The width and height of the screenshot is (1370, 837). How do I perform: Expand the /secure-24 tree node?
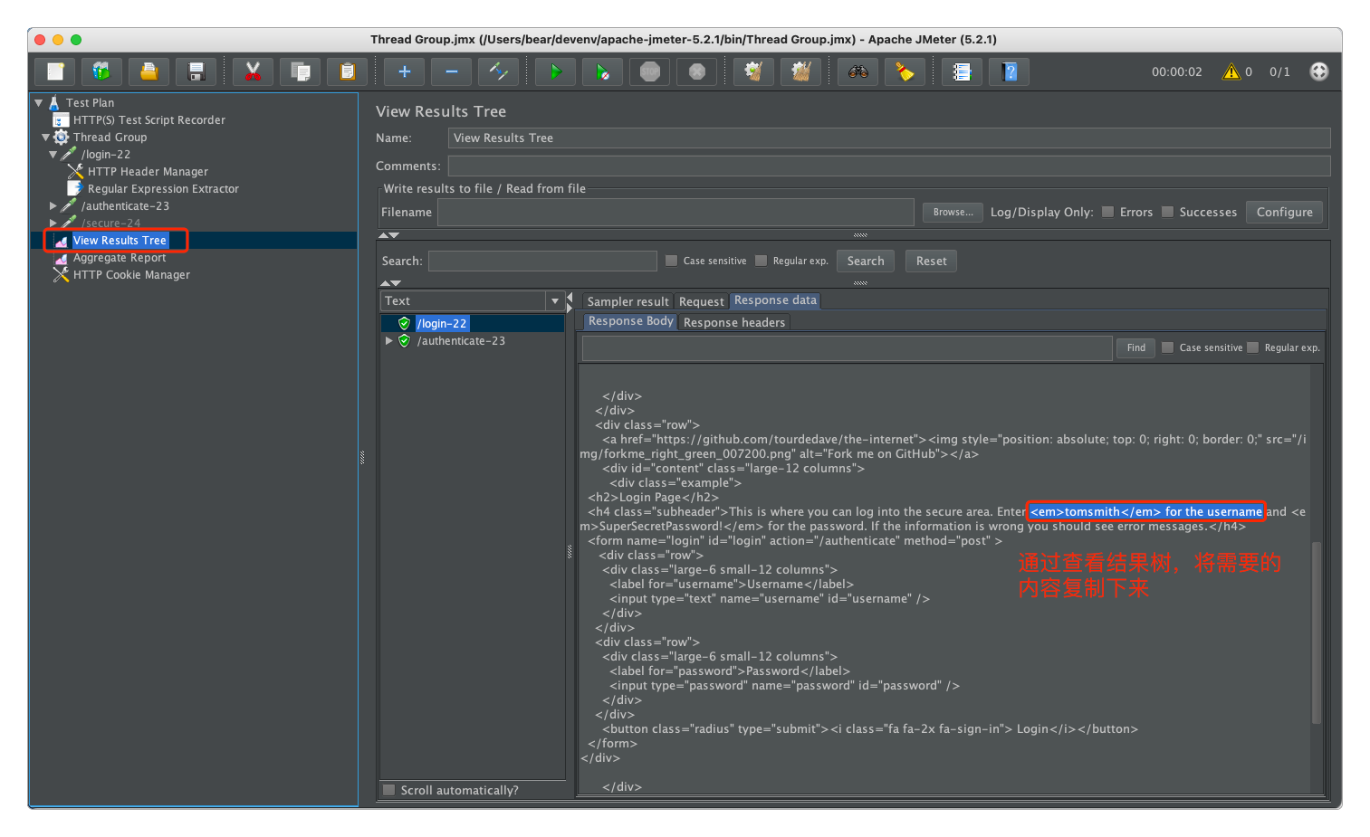[53, 224]
